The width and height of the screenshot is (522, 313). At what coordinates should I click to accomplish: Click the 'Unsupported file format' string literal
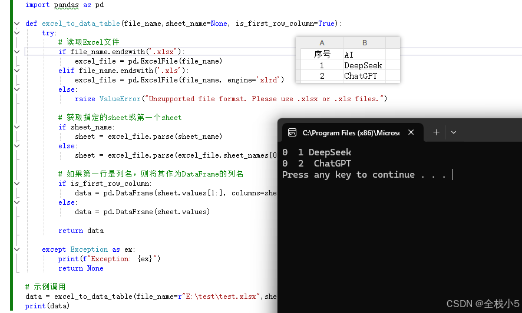pyautogui.click(x=265, y=99)
